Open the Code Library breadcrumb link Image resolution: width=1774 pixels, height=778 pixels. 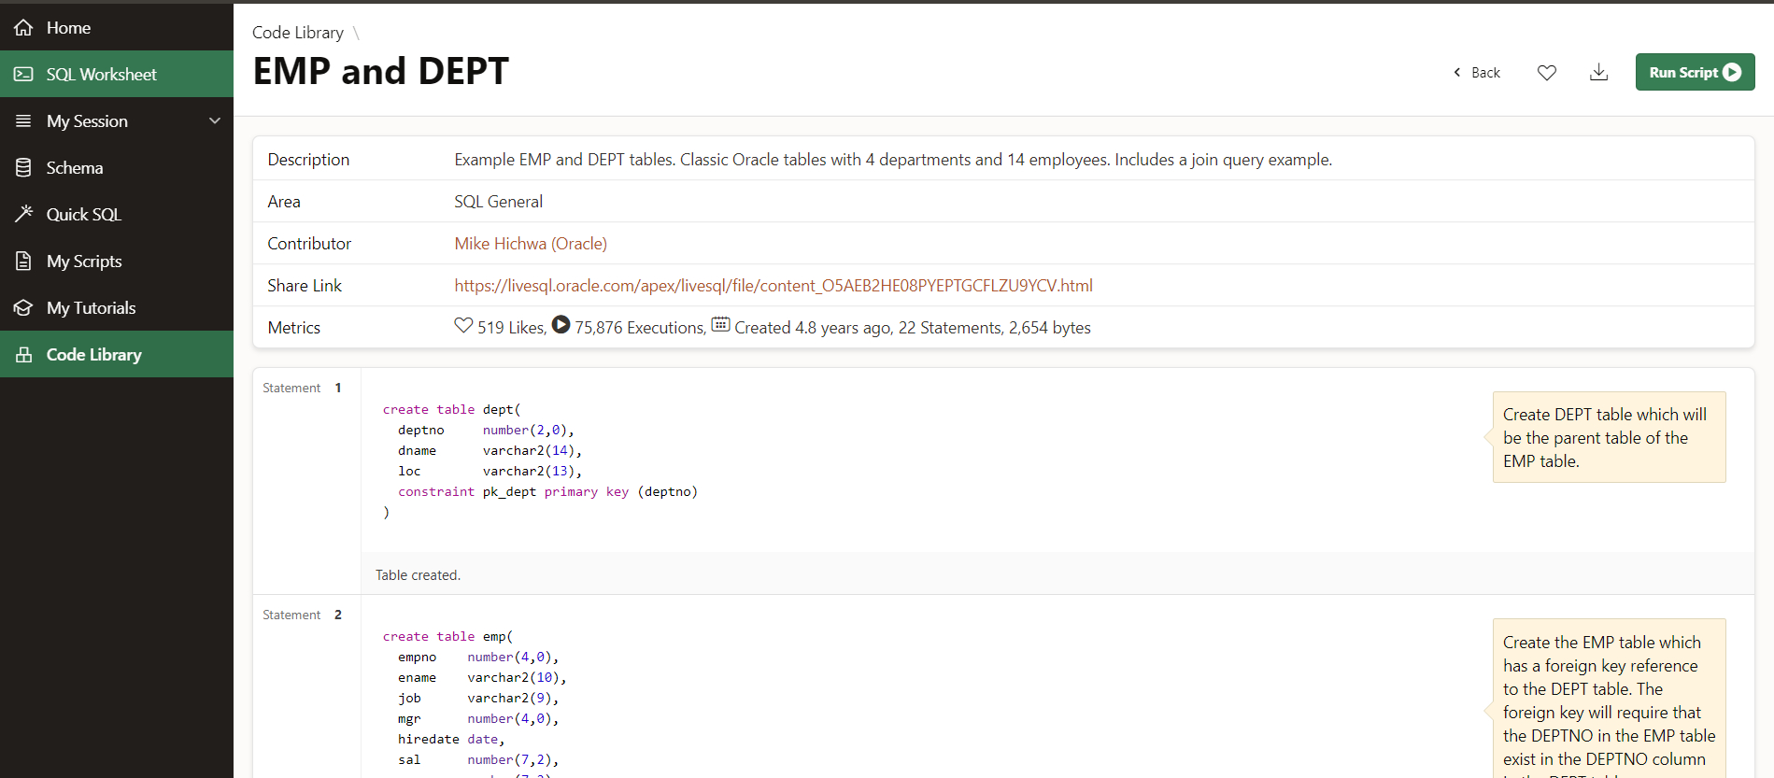(298, 33)
